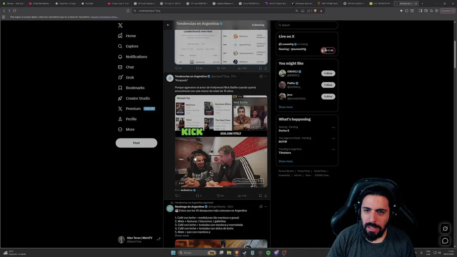Screen dimensions: 457x257
Task: Open Discord from the taskbar
Action: pos(276,253)
